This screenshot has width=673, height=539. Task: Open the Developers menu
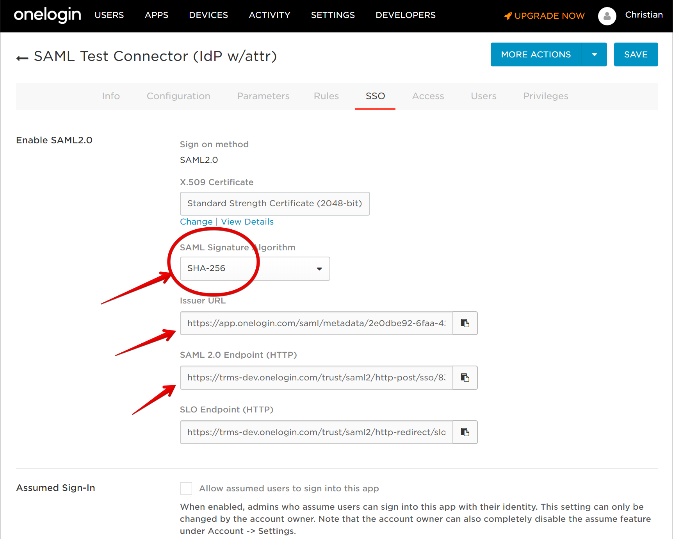[x=406, y=15]
